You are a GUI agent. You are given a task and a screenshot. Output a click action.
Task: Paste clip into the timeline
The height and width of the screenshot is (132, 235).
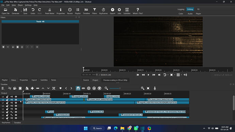[x=20, y=88]
